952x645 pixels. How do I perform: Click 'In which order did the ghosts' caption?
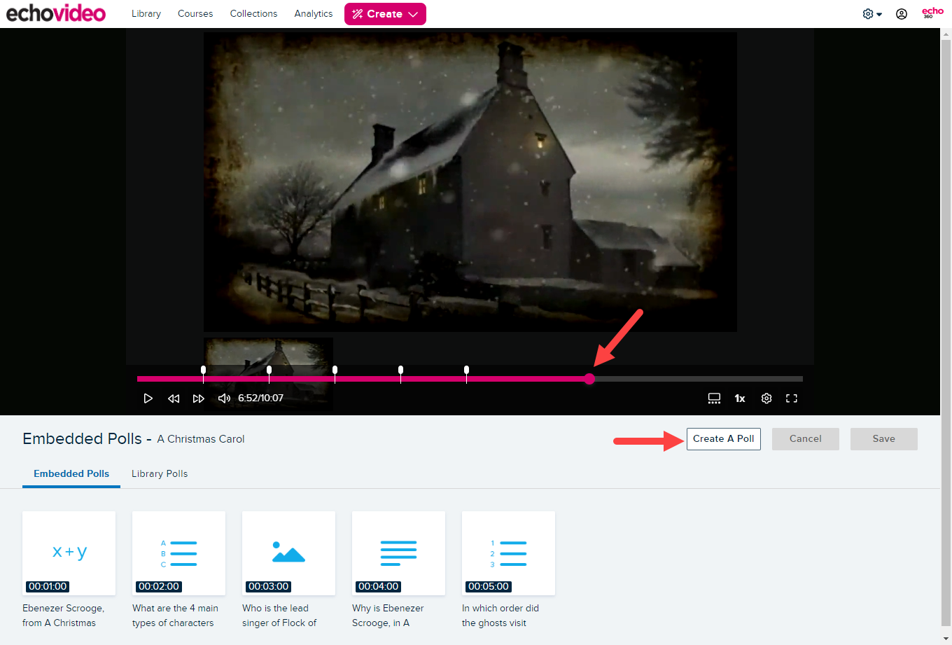point(500,616)
